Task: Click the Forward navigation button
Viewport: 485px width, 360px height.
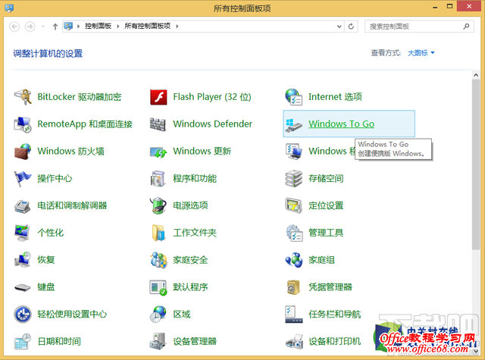Action: point(30,27)
